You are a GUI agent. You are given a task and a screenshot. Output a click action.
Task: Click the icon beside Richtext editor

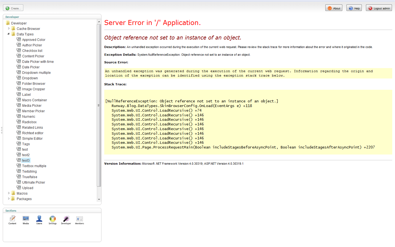coord(19,133)
